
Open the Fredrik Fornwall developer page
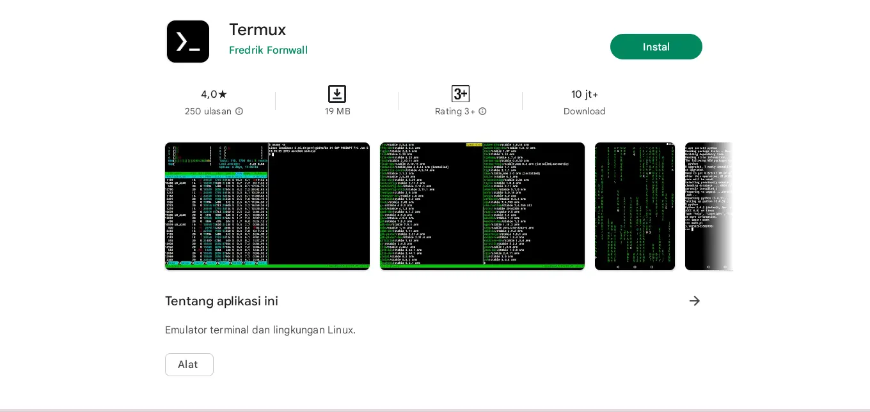268,50
